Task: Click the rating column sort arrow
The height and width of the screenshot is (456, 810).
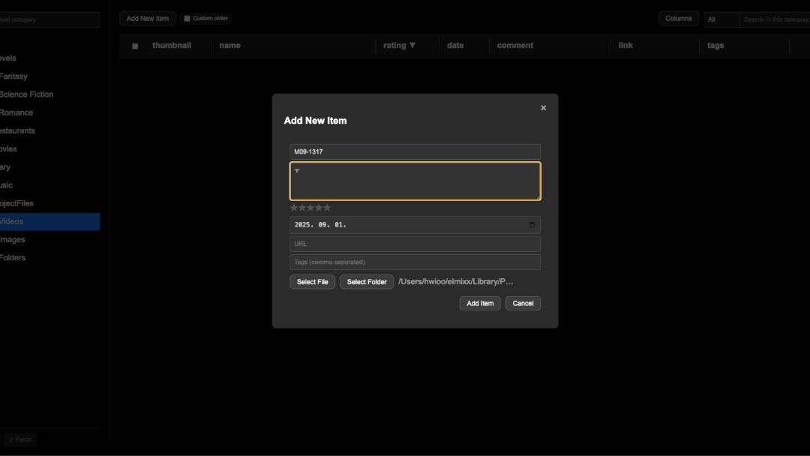Action: tap(412, 45)
